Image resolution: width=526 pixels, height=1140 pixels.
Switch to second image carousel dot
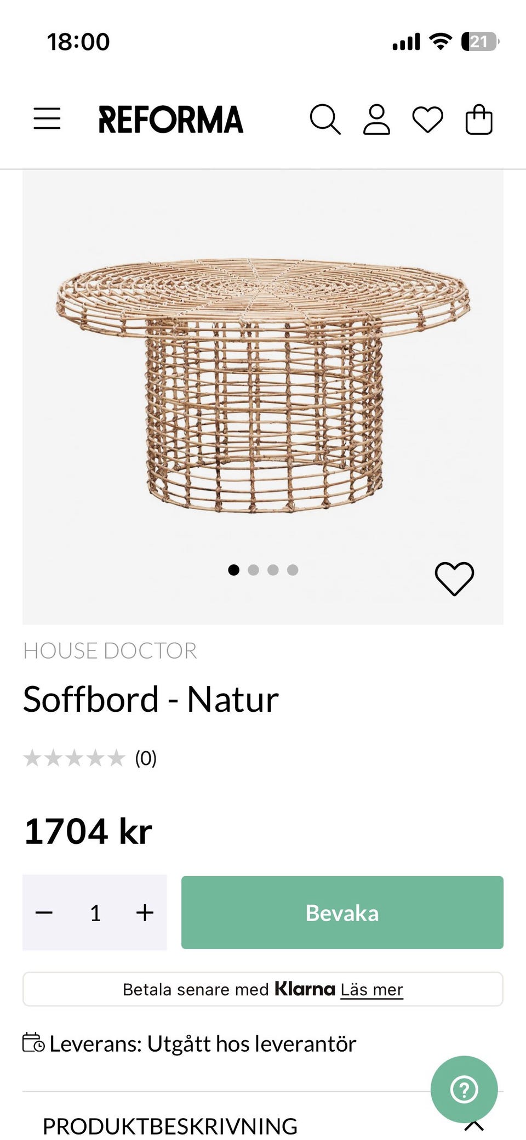[253, 570]
